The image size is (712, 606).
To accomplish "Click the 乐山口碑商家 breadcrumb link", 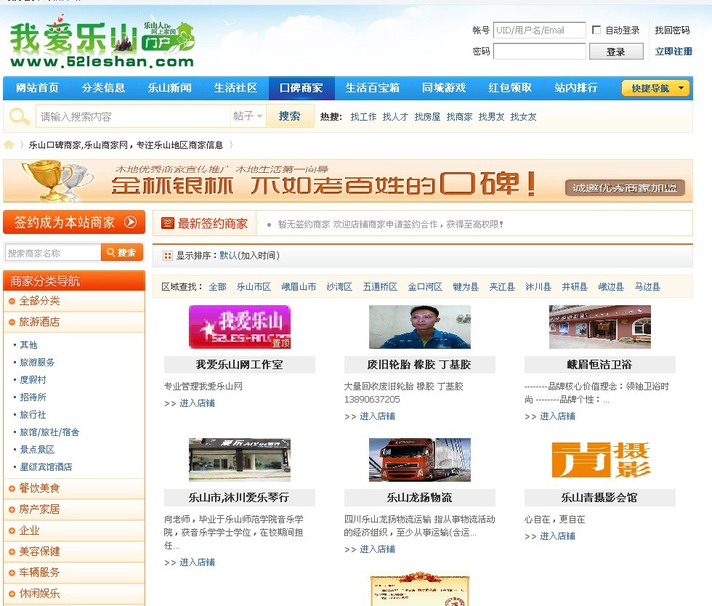I will pos(126,145).
